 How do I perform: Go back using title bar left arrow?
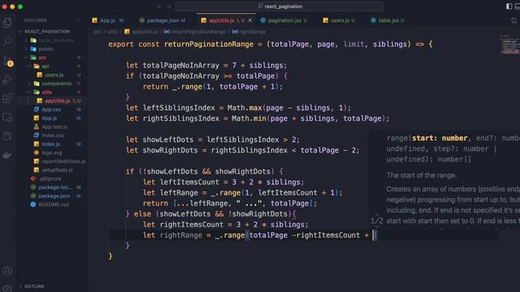[160, 6]
